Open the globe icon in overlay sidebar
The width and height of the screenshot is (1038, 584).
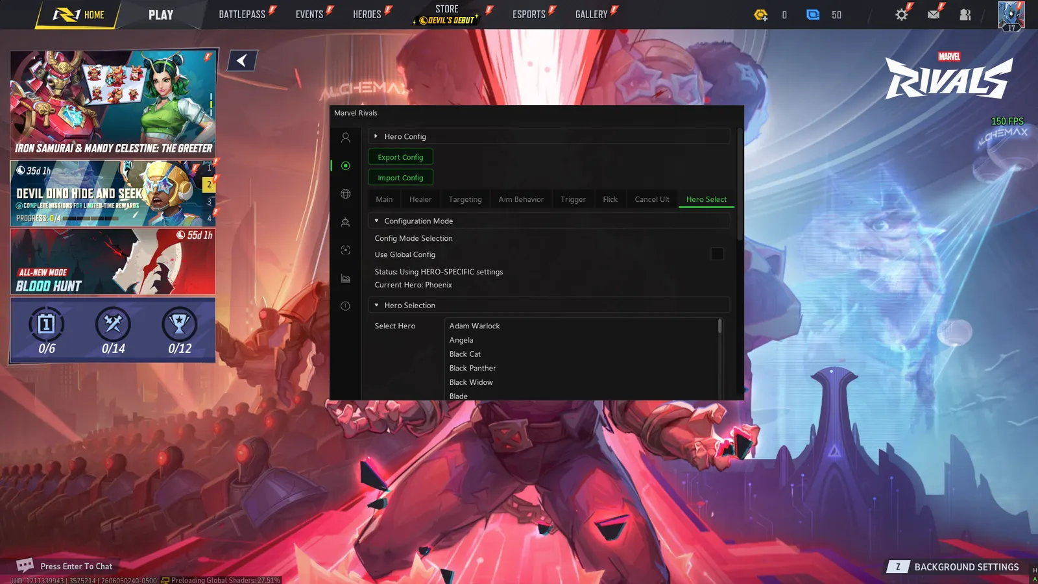click(x=345, y=194)
